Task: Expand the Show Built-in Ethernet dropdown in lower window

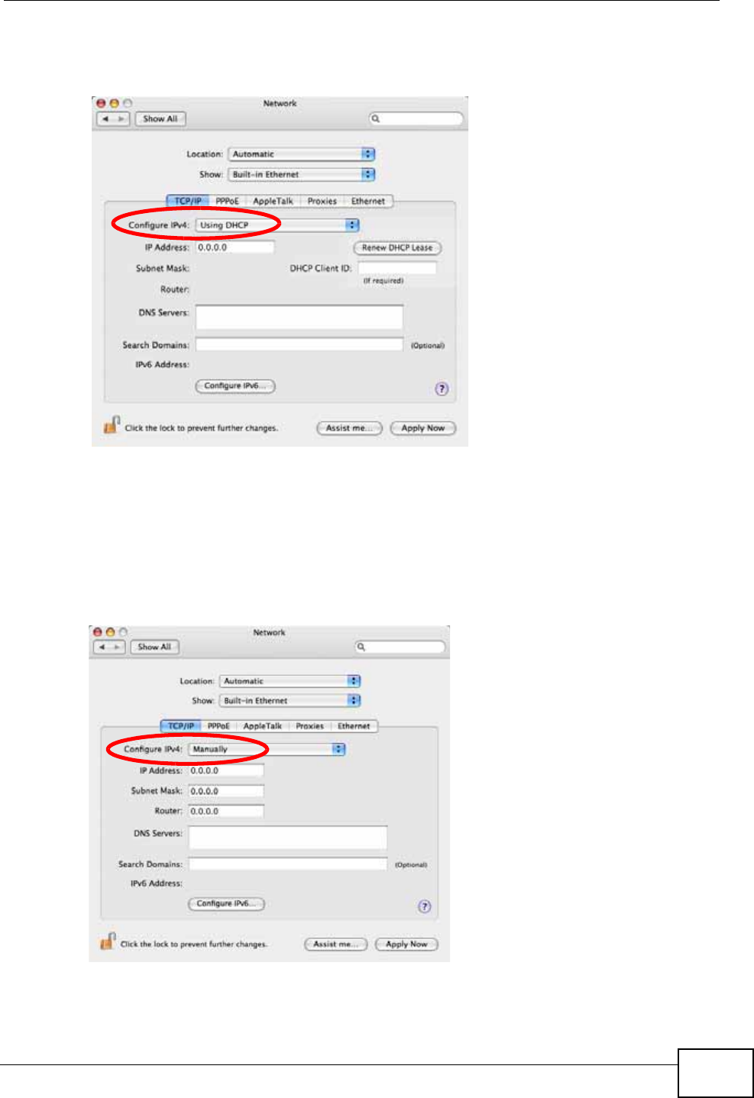Action: coord(290,701)
